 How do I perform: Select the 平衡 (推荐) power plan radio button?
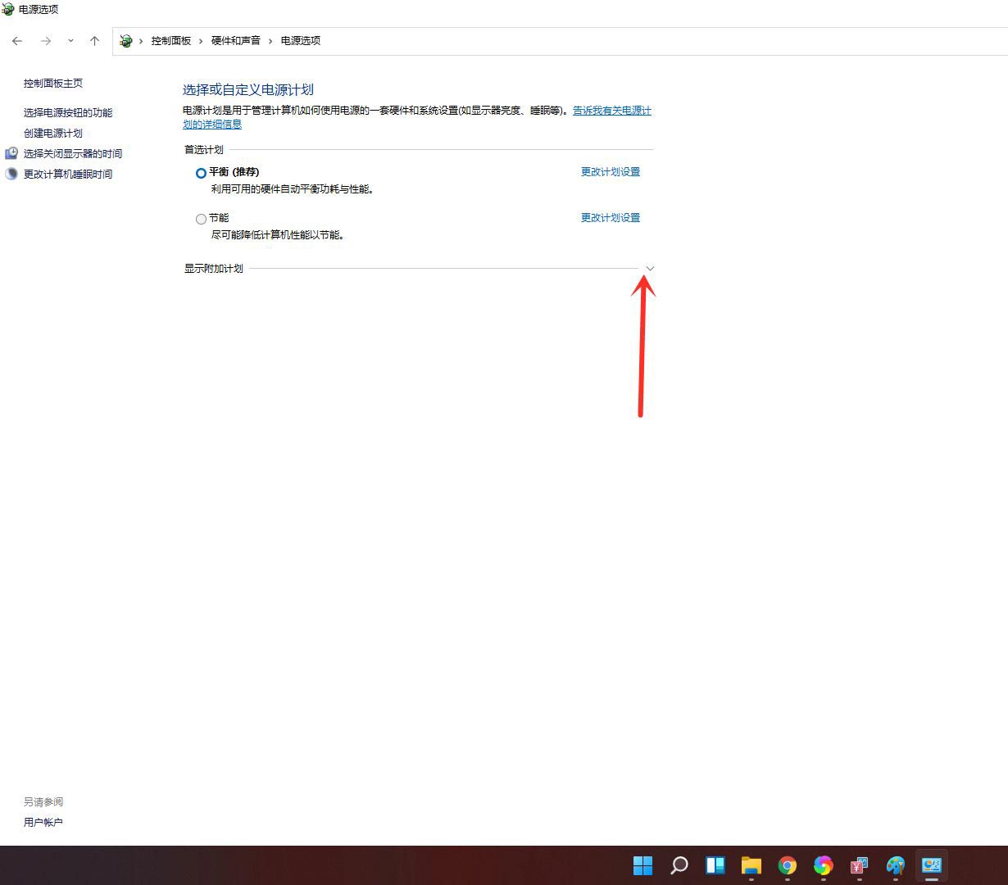(201, 173)
